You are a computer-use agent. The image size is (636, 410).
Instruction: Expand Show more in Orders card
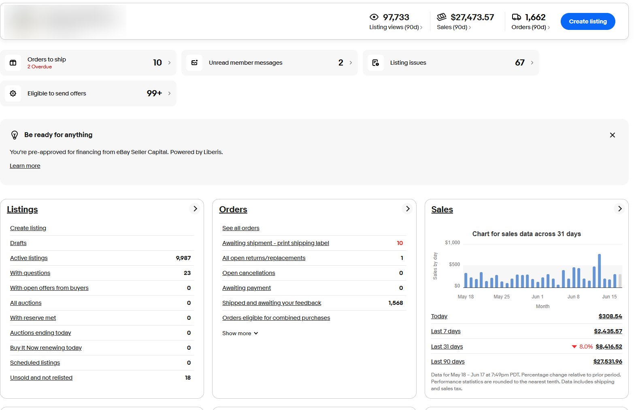240,333
